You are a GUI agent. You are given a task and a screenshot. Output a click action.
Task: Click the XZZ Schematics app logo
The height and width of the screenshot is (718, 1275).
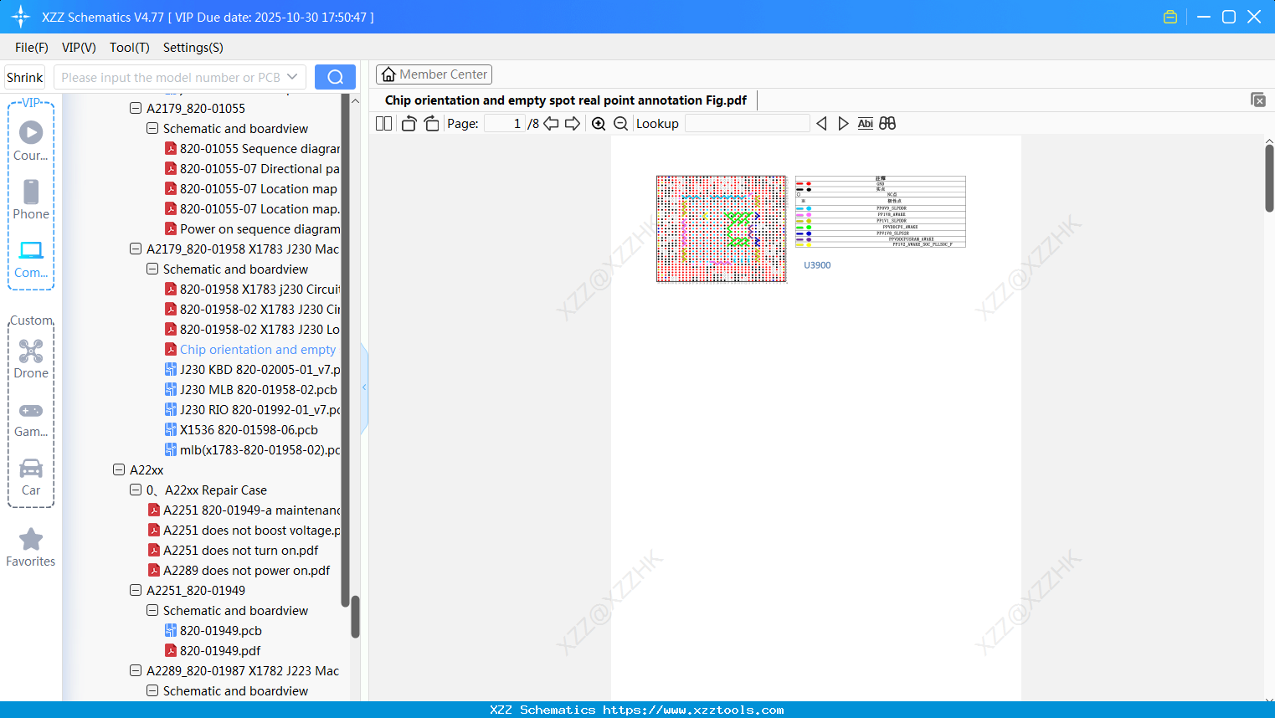point(20,17)
